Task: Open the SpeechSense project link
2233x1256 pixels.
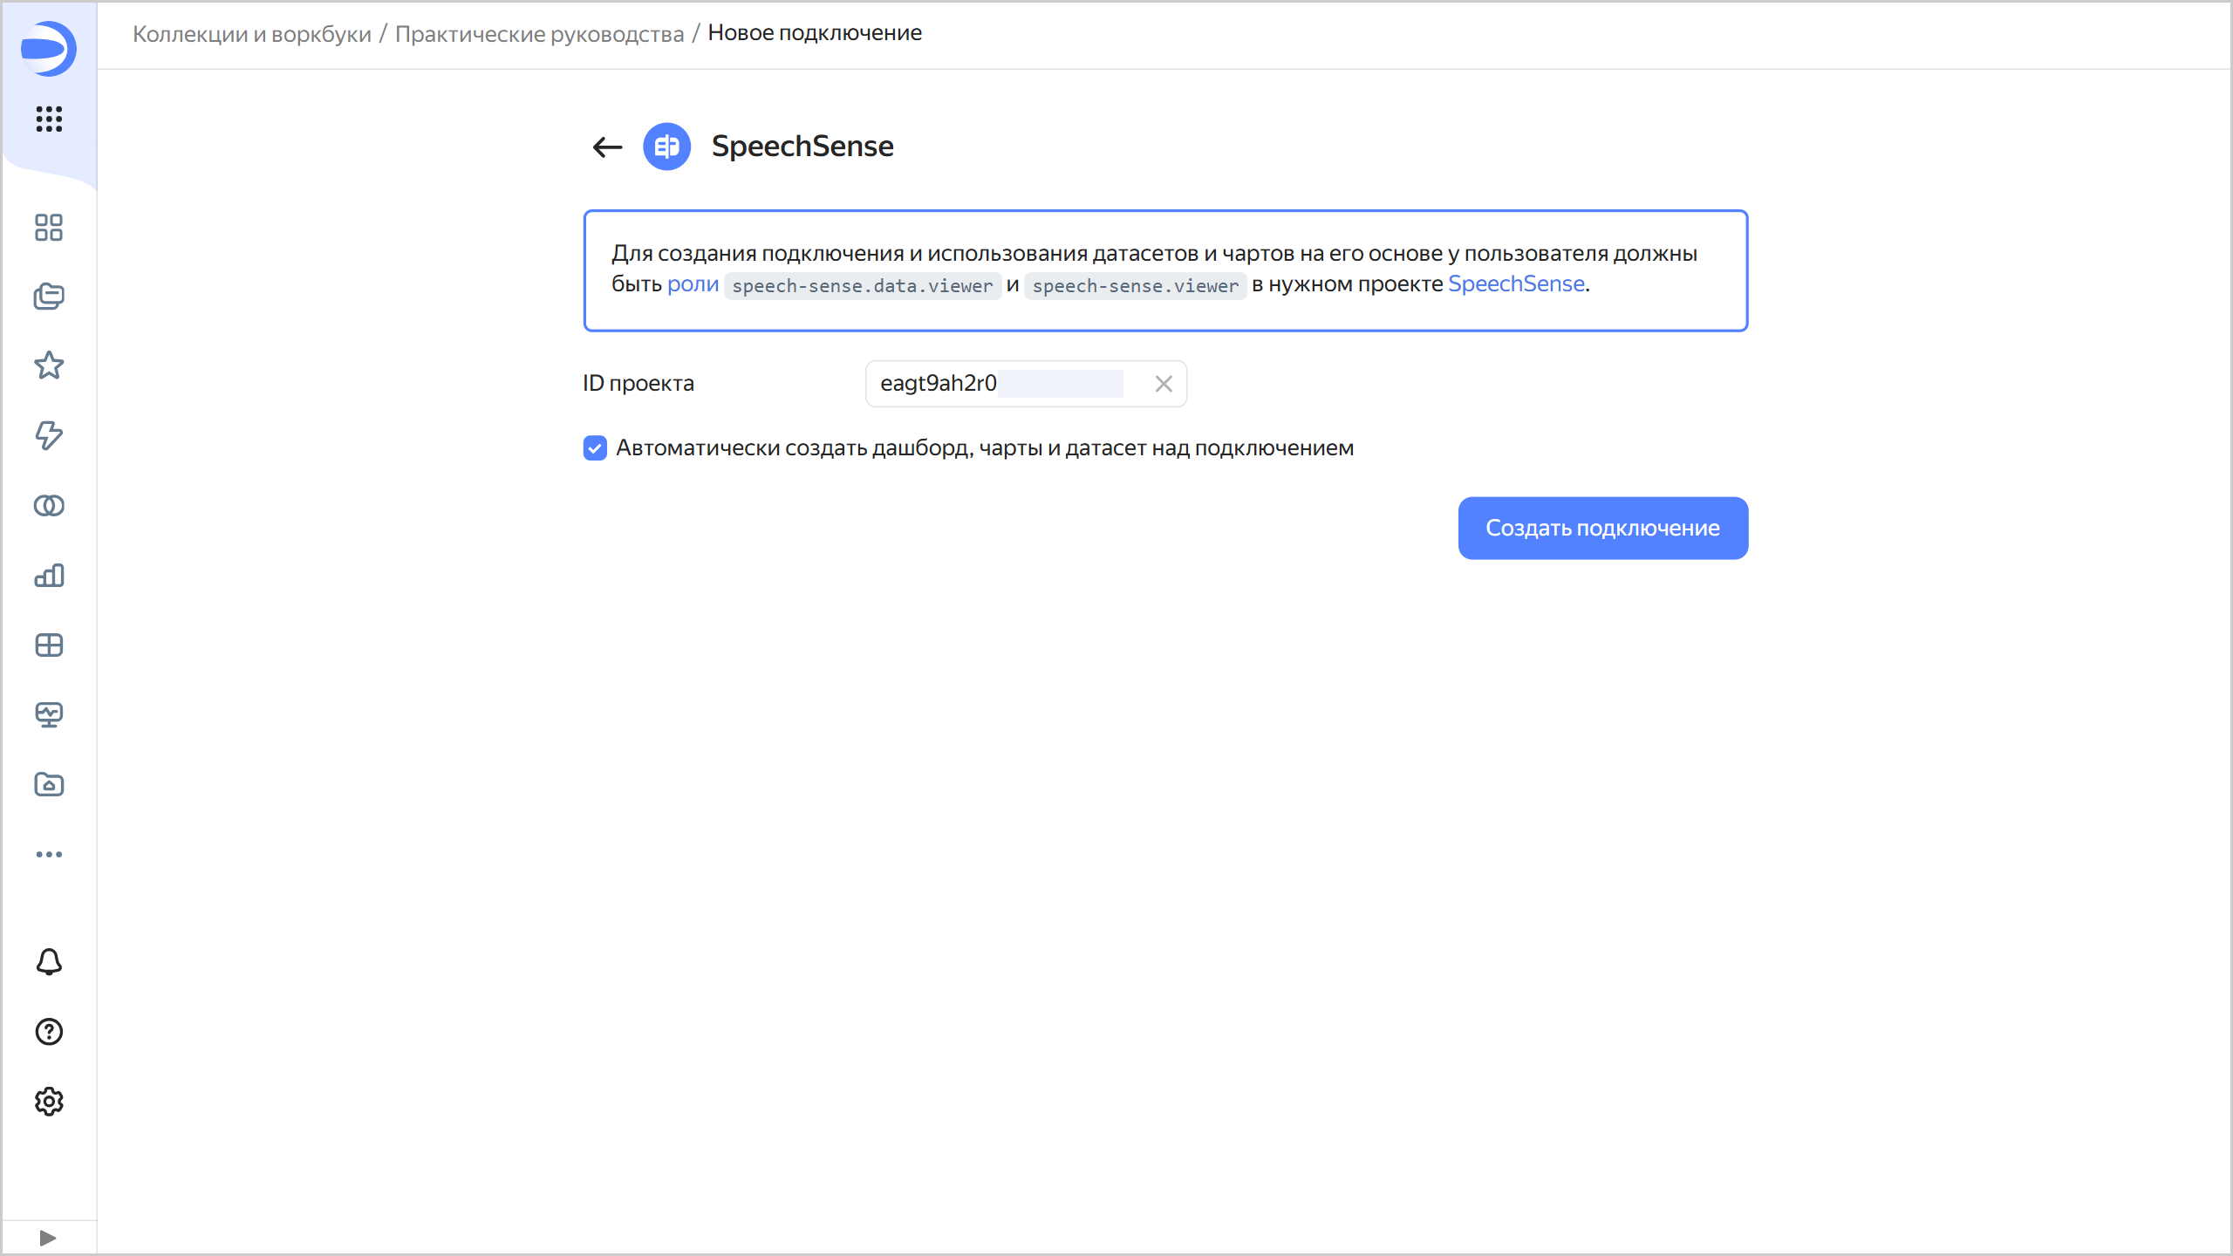Action: (1516, 284)
